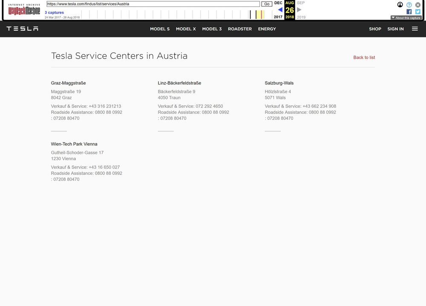Share capture on Facebook
Viewport: 426px width, 306px height.
[x=409, y=12]
